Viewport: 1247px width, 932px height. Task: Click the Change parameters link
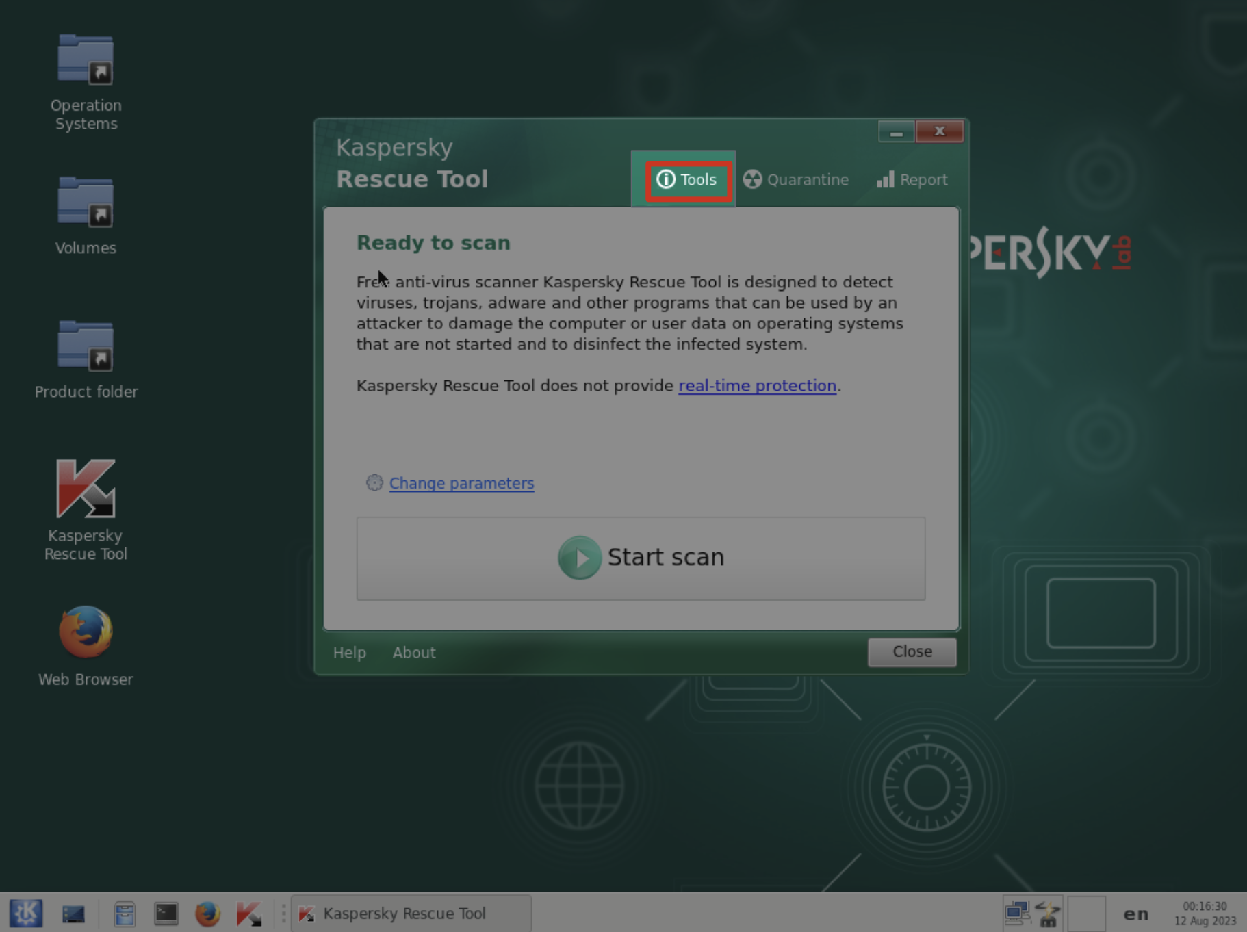461,483
